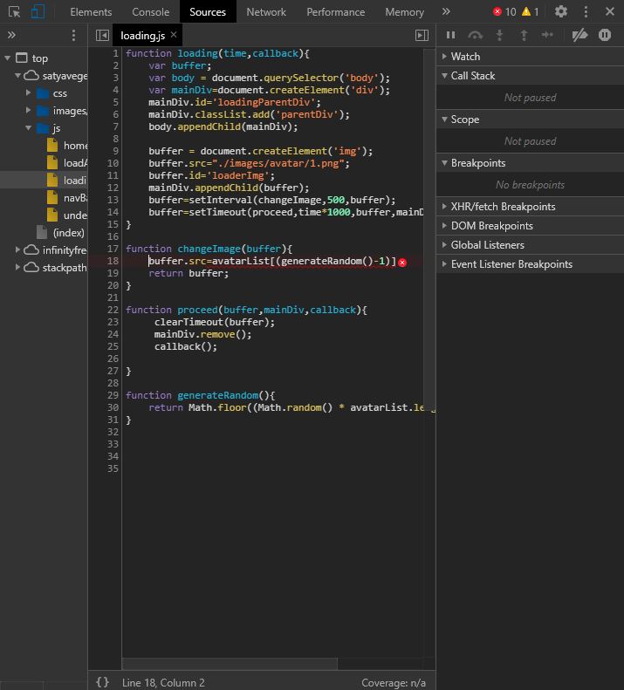Viewport: 624px width, 690px height.
Task: Deactivate all breakpoints
Action: pyautogui.click(x=579, y=35)
